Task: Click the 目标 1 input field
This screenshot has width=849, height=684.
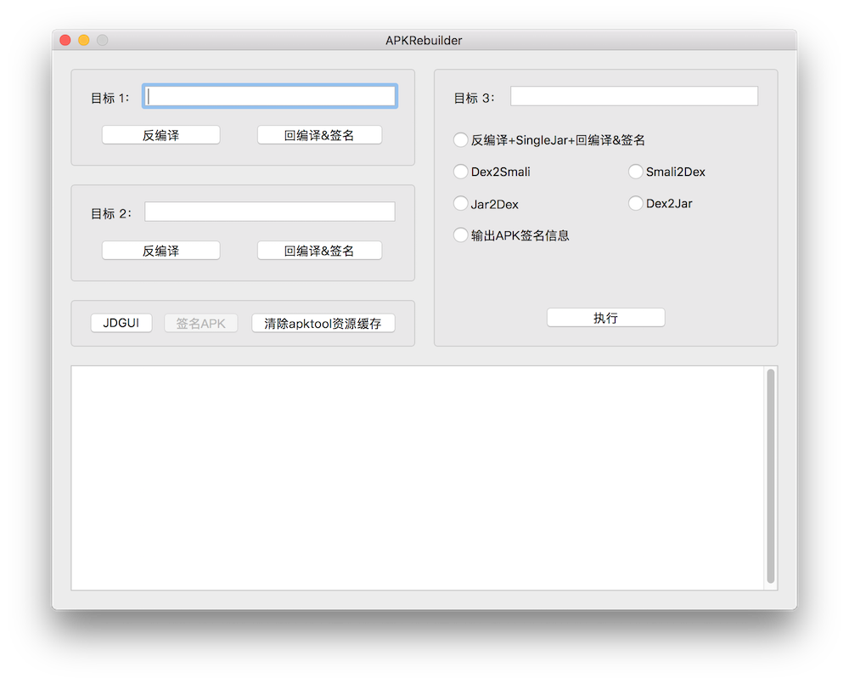Action: pos(270,97)
